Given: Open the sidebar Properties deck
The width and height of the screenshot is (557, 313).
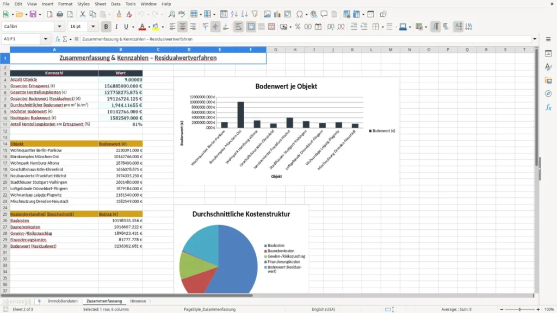Looking at the screenshot, I should pos(548,54).
